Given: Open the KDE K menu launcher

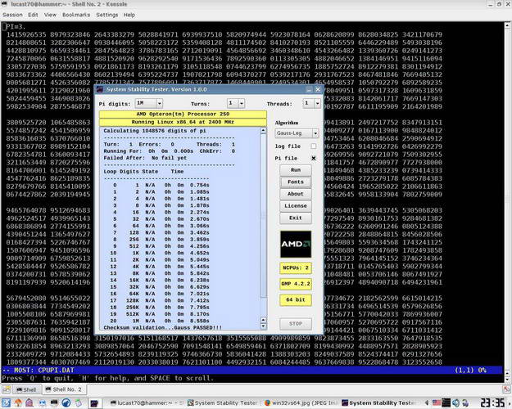Looking at the screenshot, I should point(6,403).
